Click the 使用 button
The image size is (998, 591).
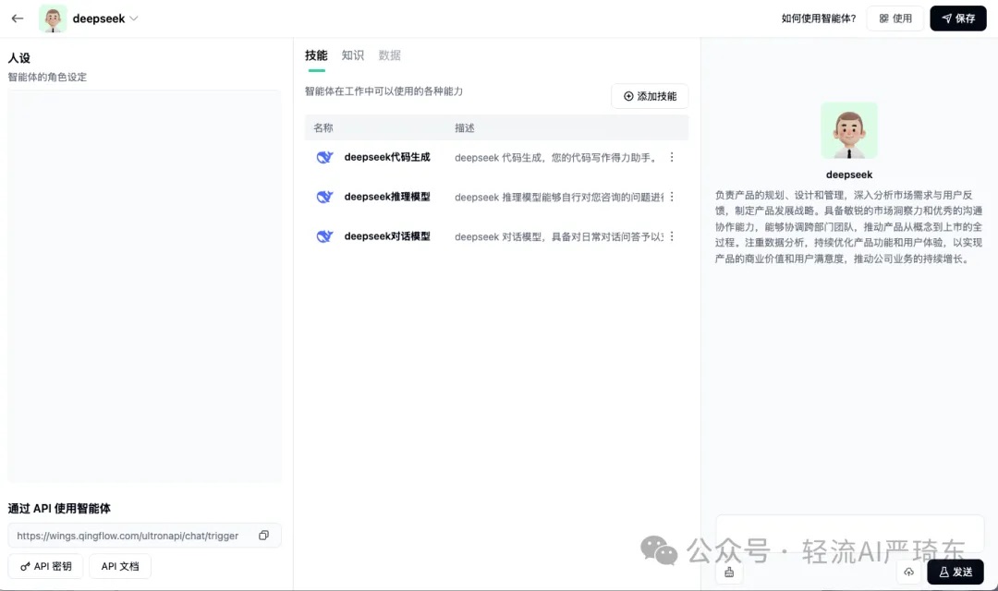click(x=895, y=18)
